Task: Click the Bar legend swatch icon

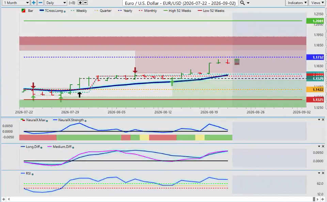Action: coord(24,11)
